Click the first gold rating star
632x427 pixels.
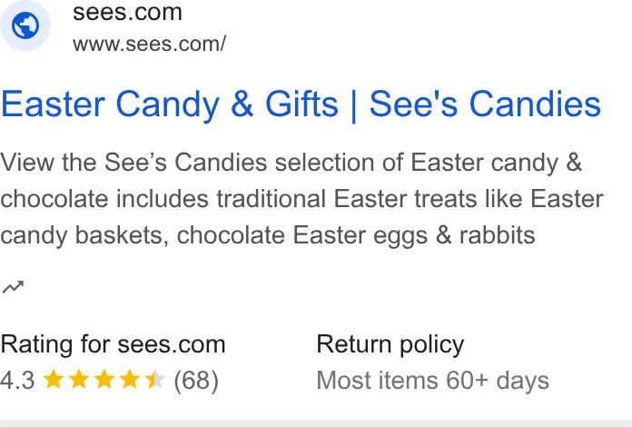(54, 380)
